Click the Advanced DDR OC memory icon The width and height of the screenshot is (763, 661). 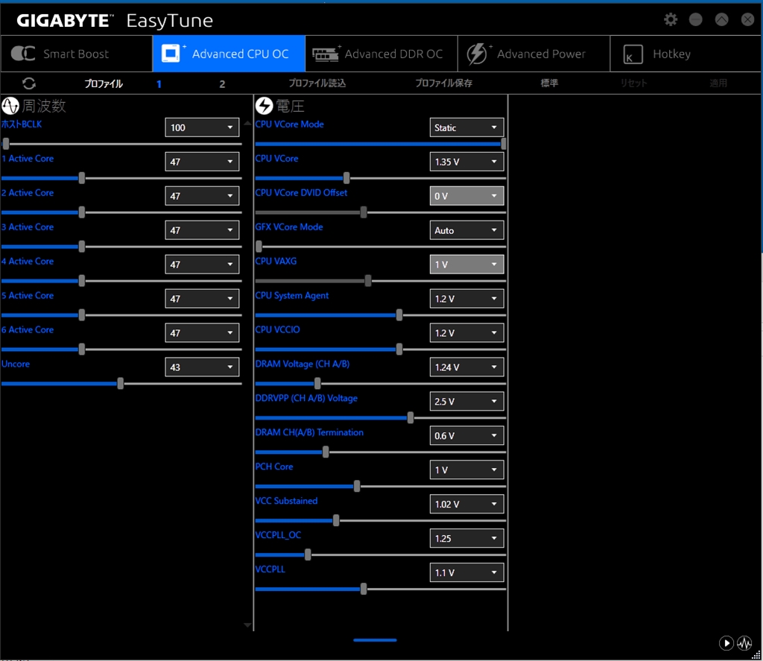pos(326,54)
